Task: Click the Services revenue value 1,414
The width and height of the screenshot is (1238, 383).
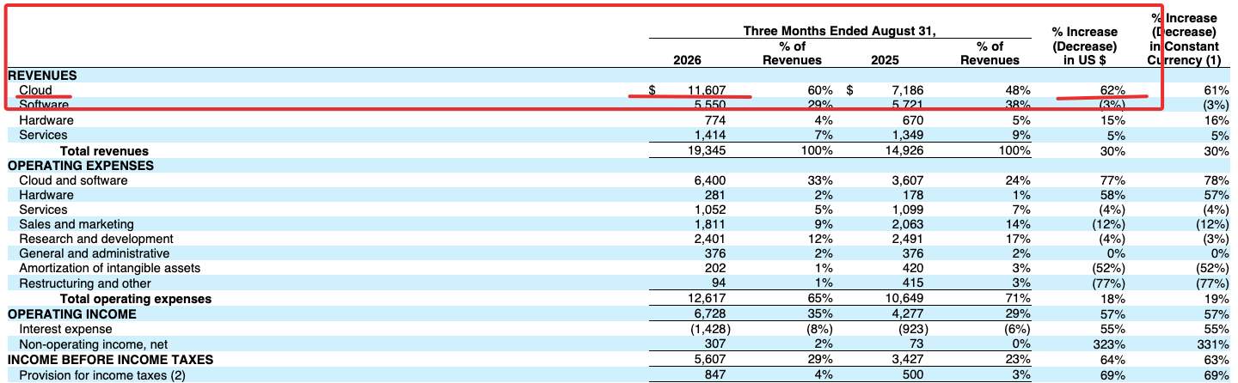Action: [710, 135]
